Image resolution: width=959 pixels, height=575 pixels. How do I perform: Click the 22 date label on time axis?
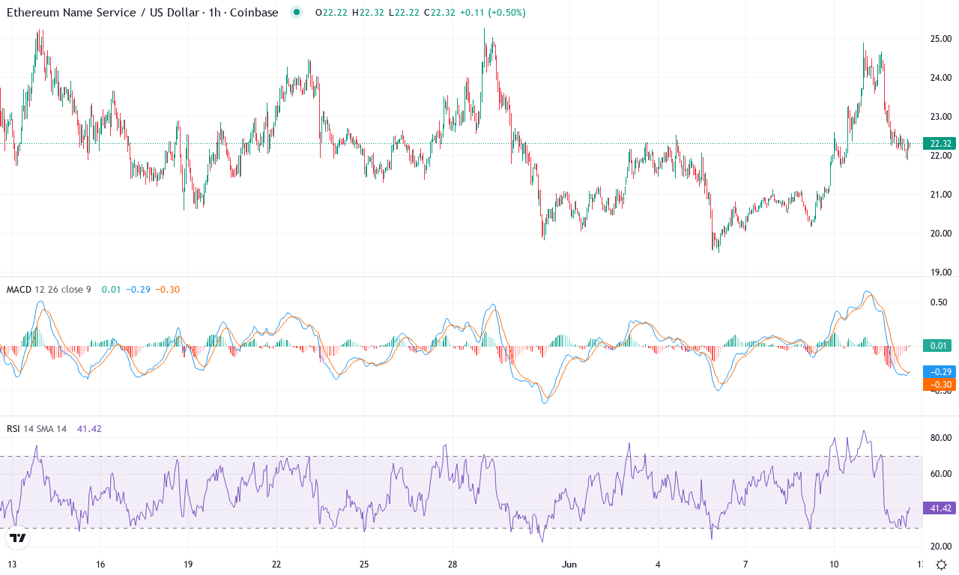pyautogui.click(x=276, y=564)
